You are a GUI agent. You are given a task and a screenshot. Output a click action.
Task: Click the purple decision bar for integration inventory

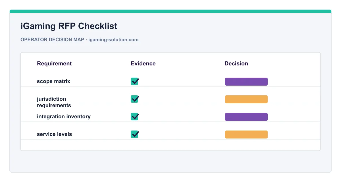click(x=246, y=117)
